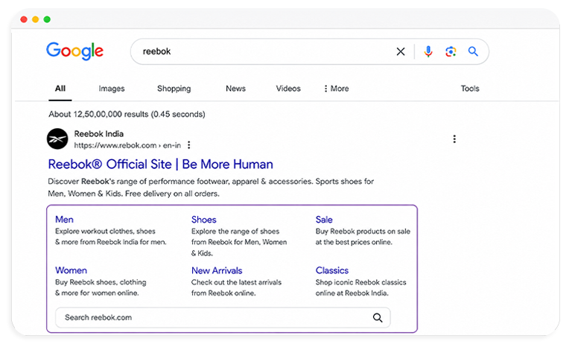The image size is (572, 344).
Task: Open the Women sitelink
Action: pos(71,270)
